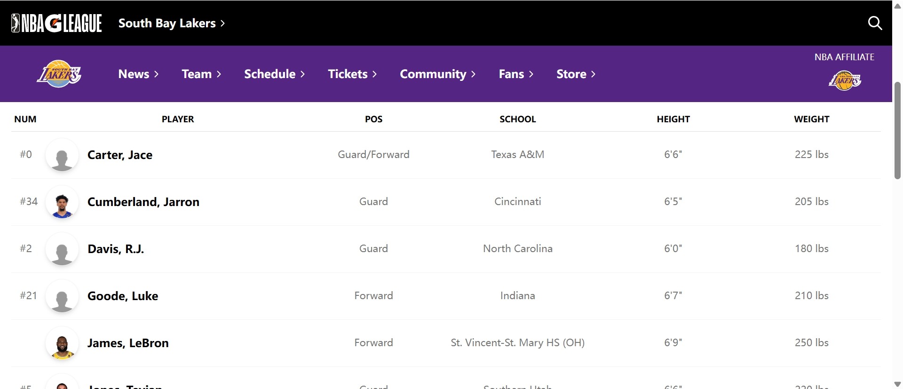Click the Los Angeles Lakers affiliate logo

(x=845, y=80)
